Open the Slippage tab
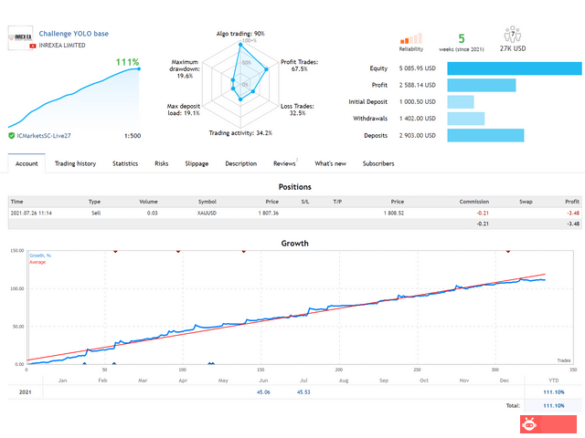Image resolution: width=585 pixels, height=438 pixels. tap(197, 163)
